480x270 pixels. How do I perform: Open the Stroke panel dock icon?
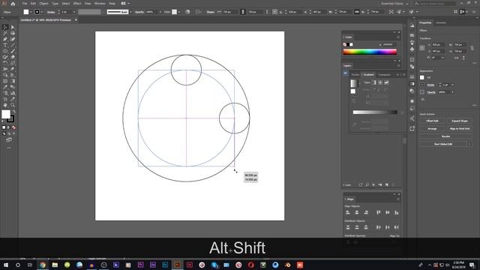click(x=412, y=76)
